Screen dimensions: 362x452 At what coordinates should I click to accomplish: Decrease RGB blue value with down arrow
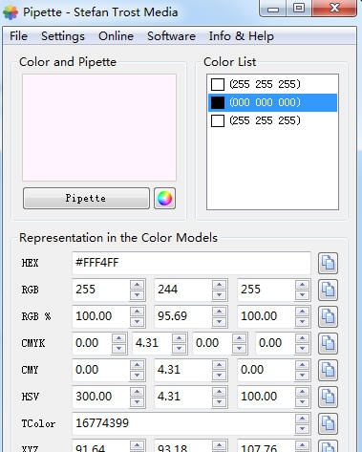(x=302, y=295)
